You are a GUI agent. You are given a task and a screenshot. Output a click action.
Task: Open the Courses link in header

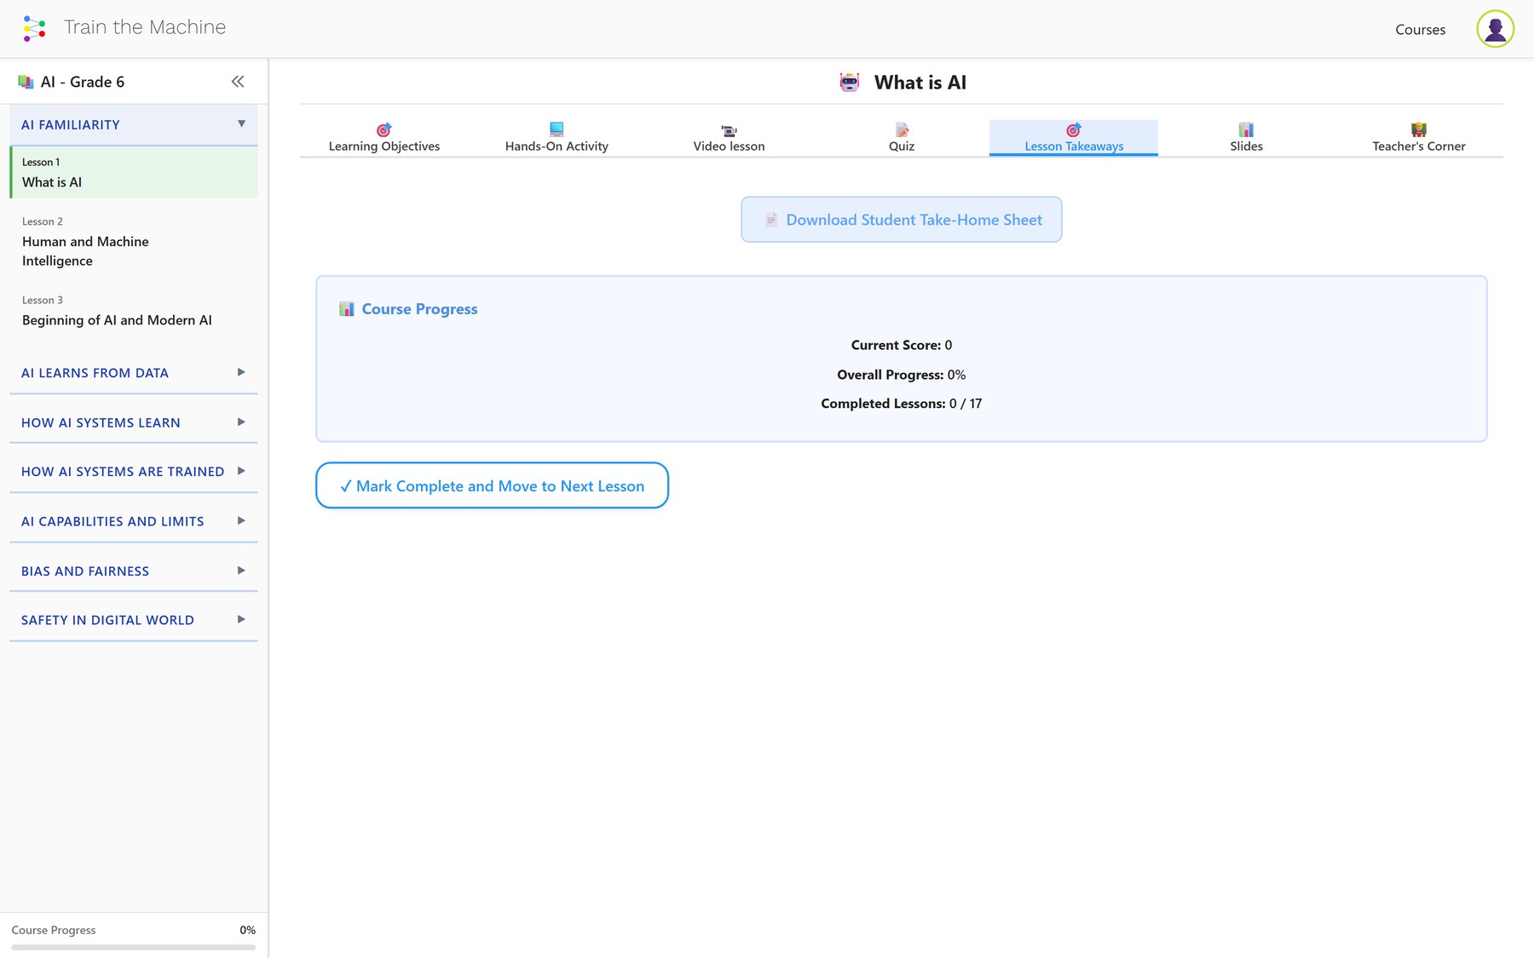1420,30
